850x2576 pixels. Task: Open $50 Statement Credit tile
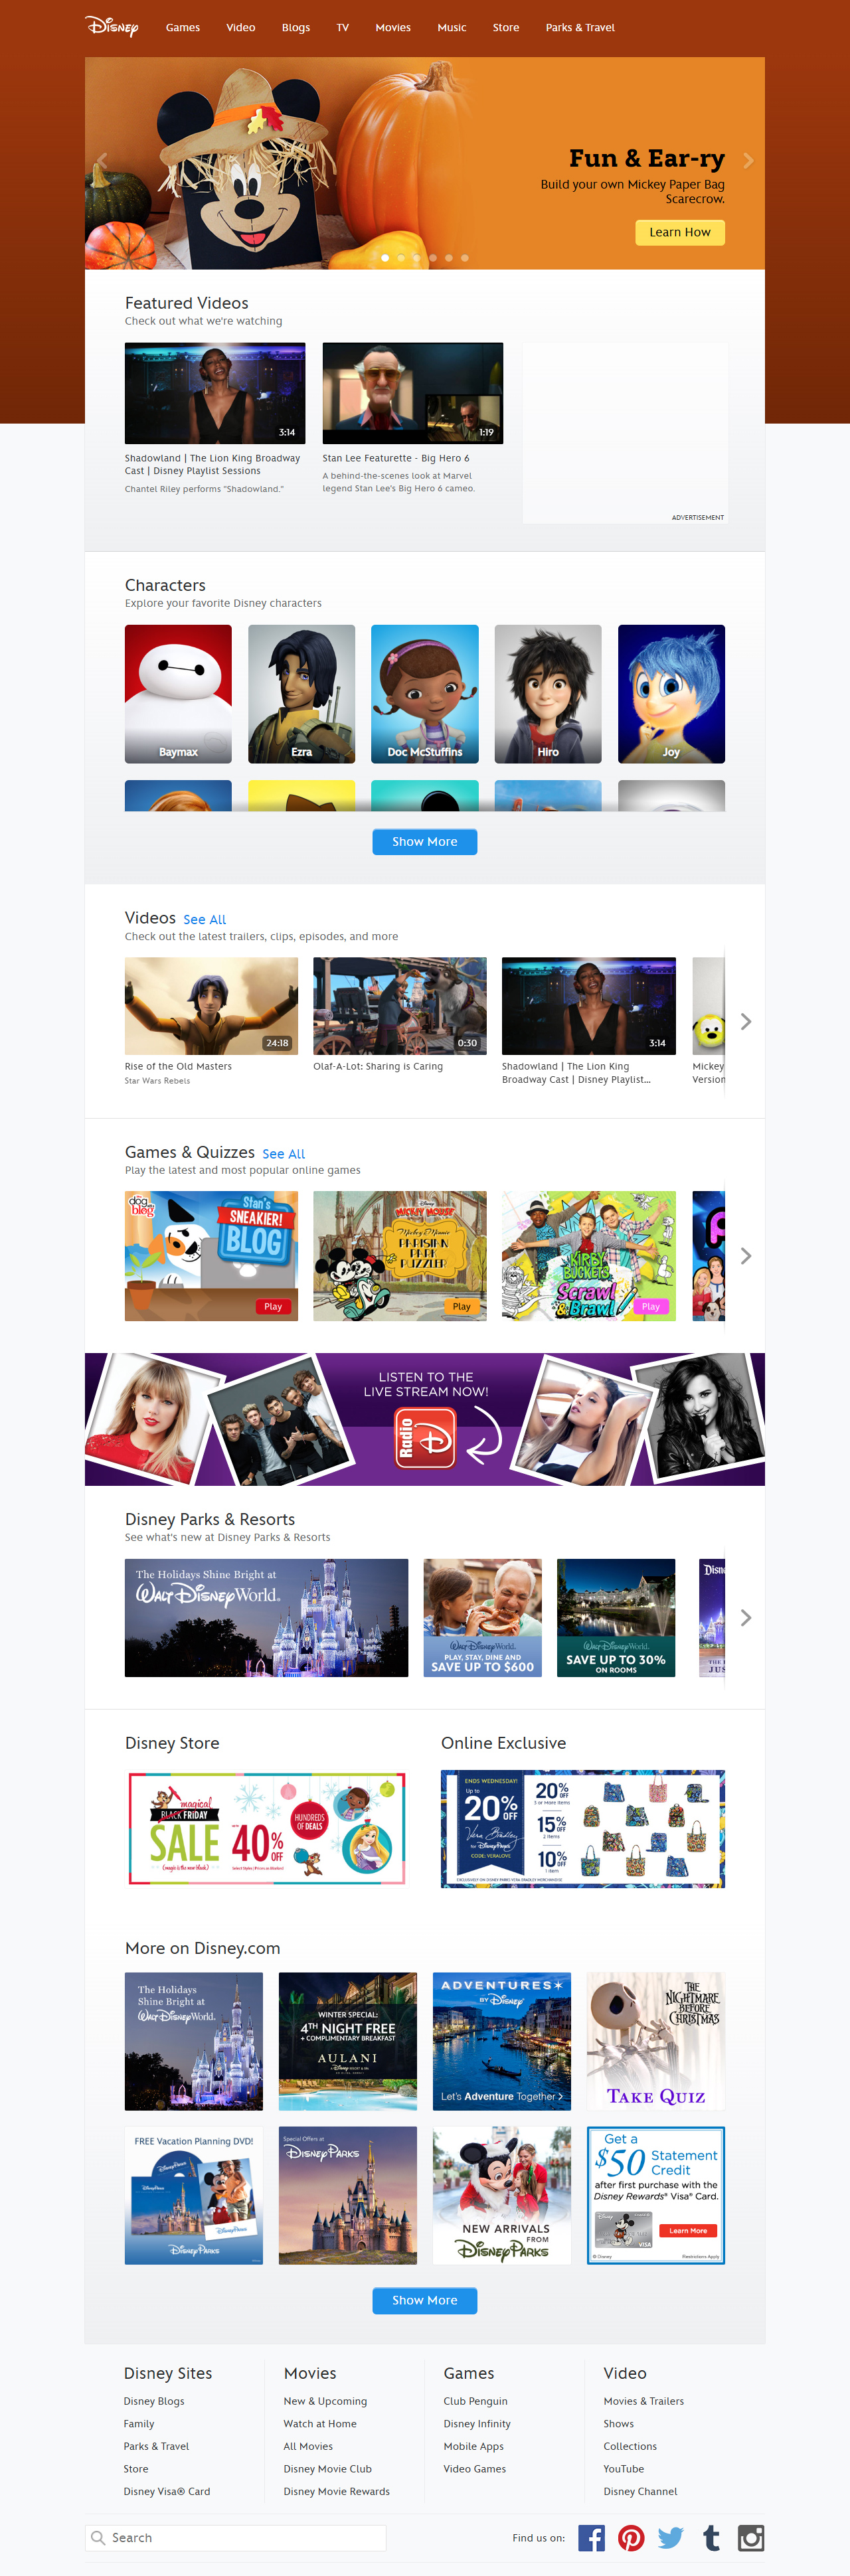tap(656, 2195)
